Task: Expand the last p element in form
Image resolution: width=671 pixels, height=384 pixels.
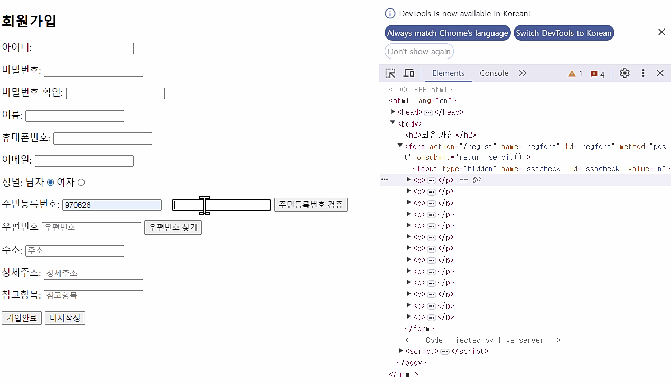Action: tap(408, 316)
